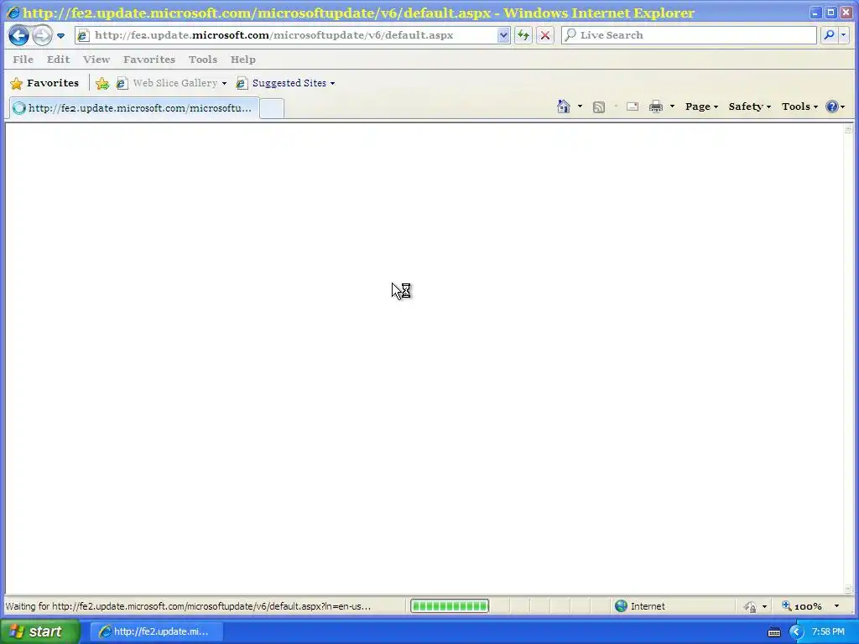This screenshot has width=859, height=644.
Task: Click the Internet security zone indicator
Action: click(x=640, y=606)
